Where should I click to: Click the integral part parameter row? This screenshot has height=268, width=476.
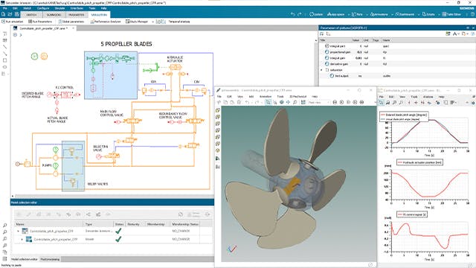tap(396, 46)
